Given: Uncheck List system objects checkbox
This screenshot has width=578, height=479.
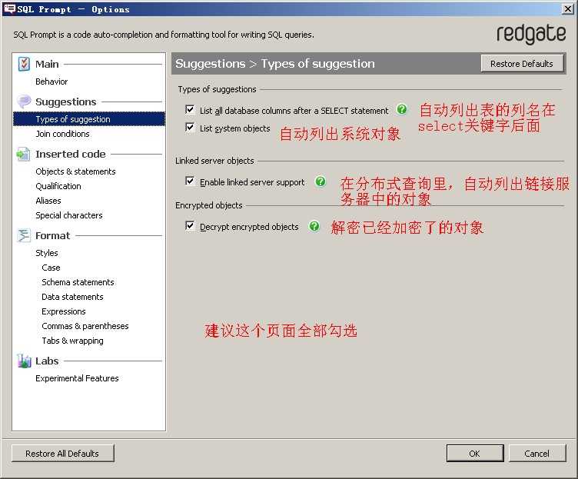Looking at the screenshot, I should pos(190,128).
